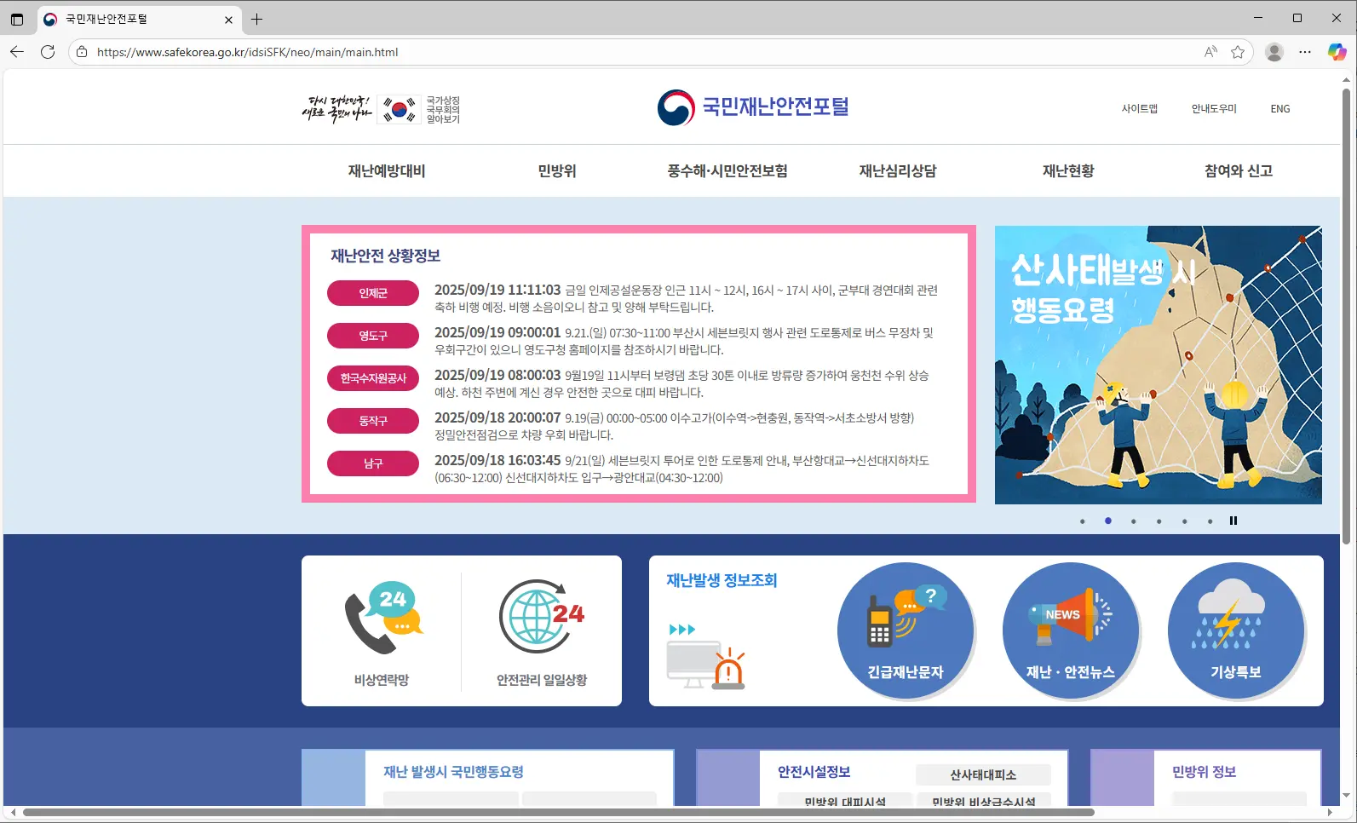Switch to the ENG language link
This screenshot has height=823, width=1357.
(1279, 109)
